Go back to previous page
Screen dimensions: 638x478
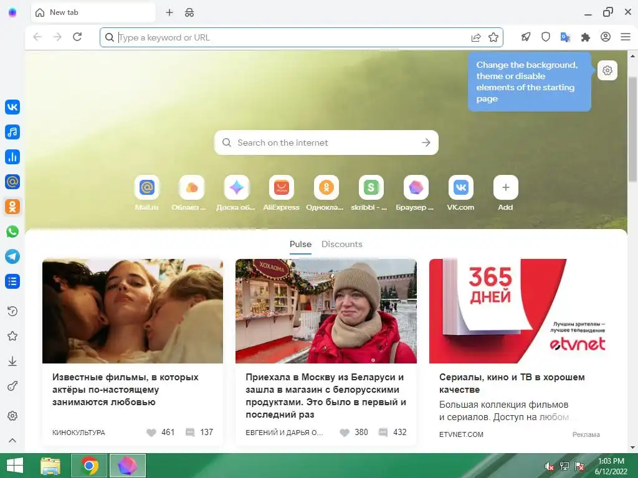coord(37,37)
